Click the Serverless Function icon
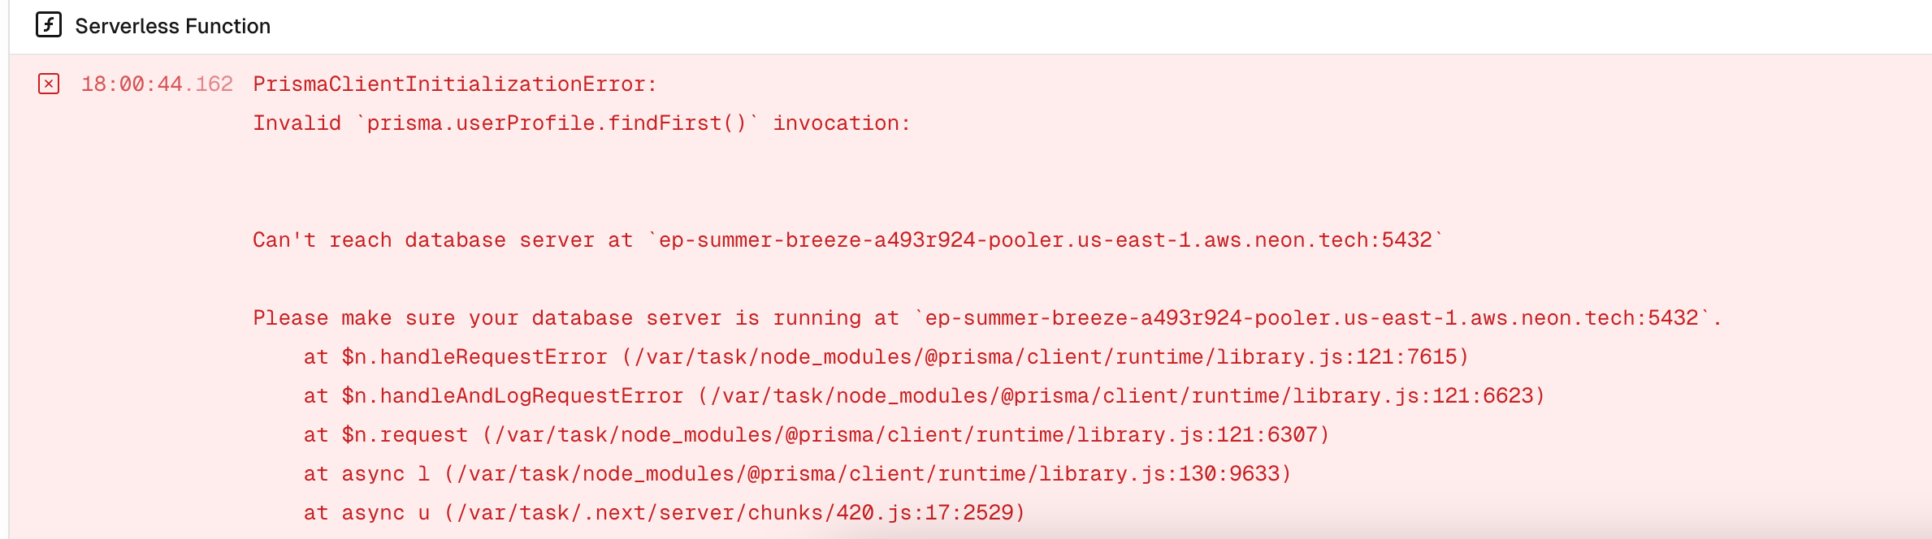Screen dimensions: 1932x539 pyautogui.click(x=49, y=25)
